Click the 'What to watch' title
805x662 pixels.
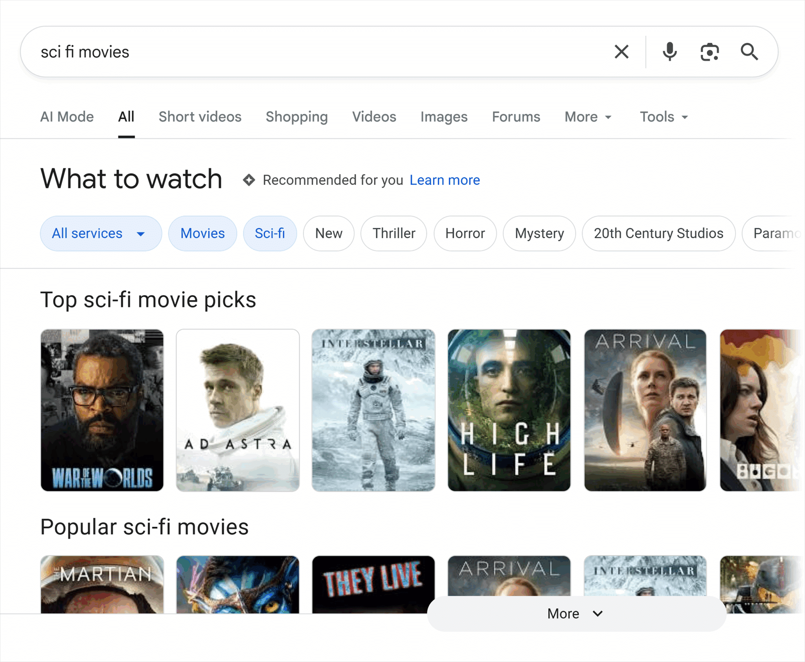pyautogui.click(x=131, y=179)
